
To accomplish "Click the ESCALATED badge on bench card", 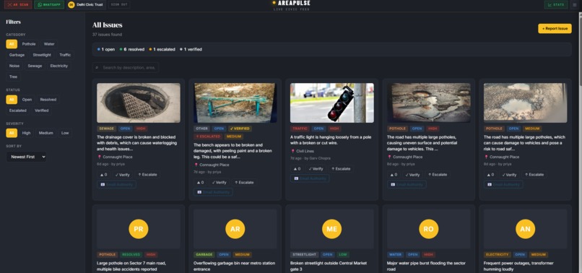I will click(x=208, y=136).
